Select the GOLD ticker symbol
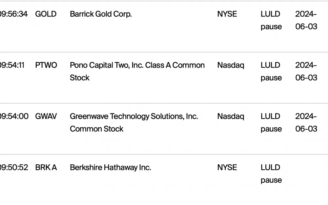 tap(46, 14)
